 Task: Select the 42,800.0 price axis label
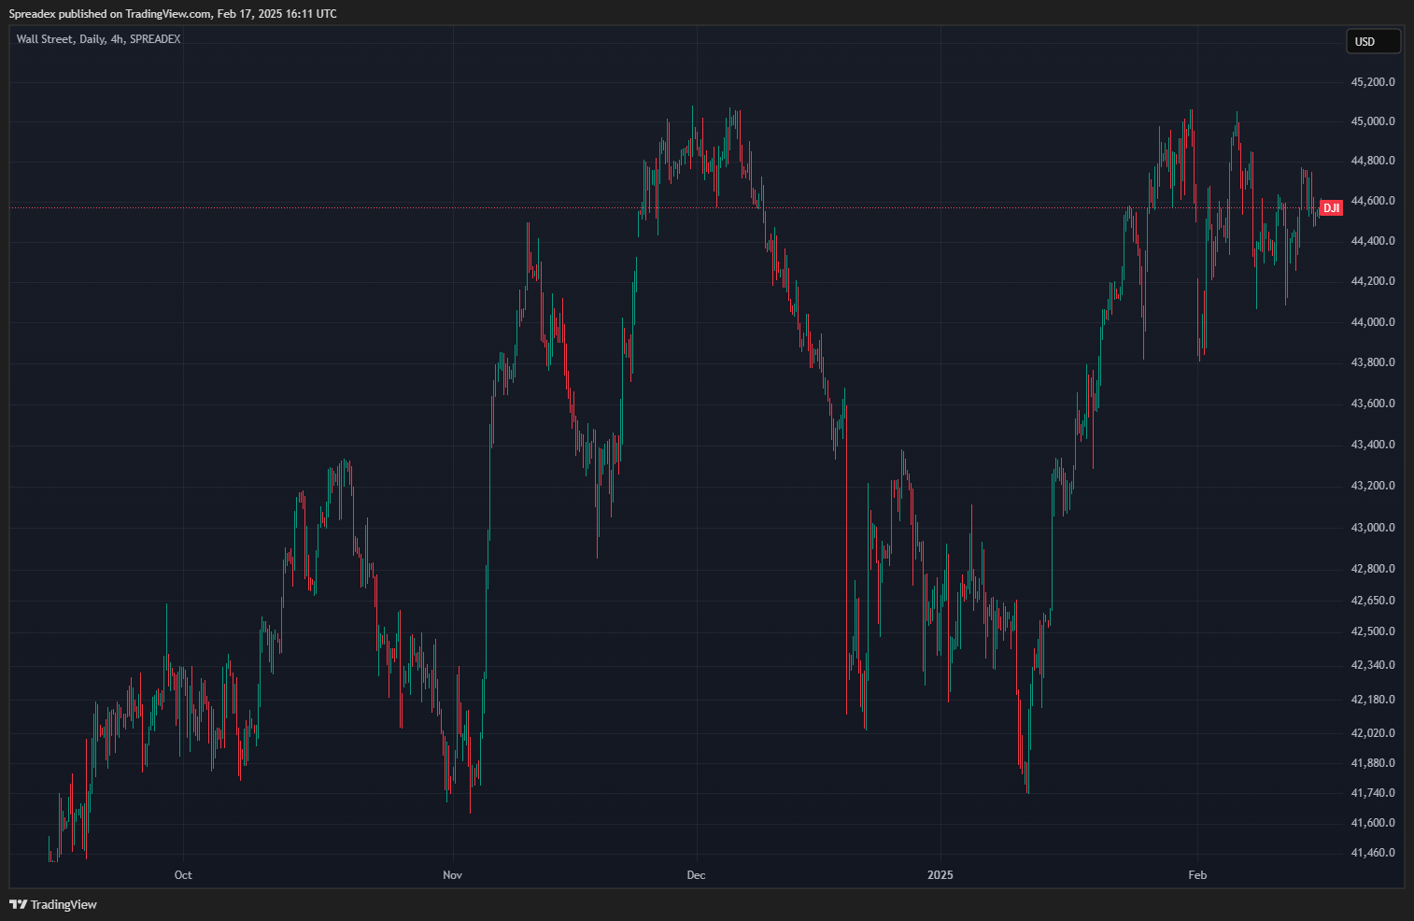1373,569
